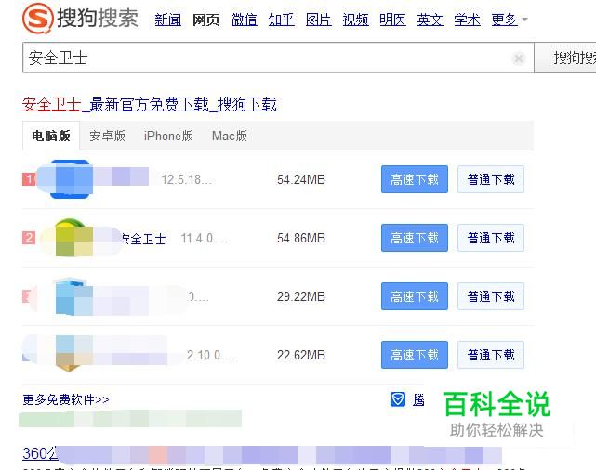Click 普通下载 for the 54.24MB item

[x=491, y=179]
